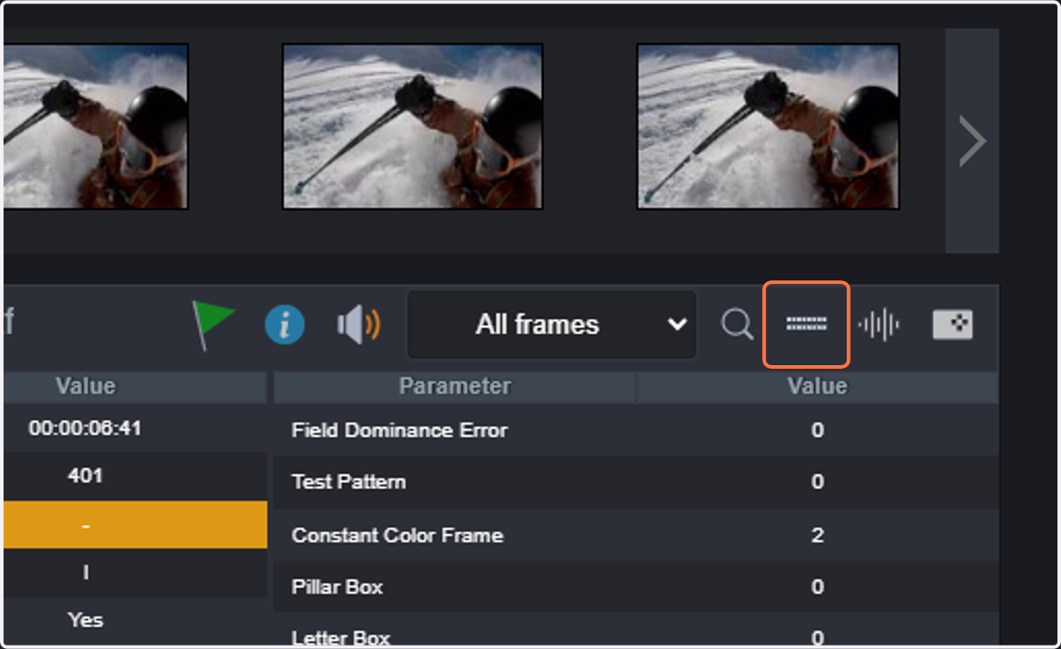The width and height of the screenshot is (1061, 649).
Task: Open the audio waveform icon
Action: 878,325
